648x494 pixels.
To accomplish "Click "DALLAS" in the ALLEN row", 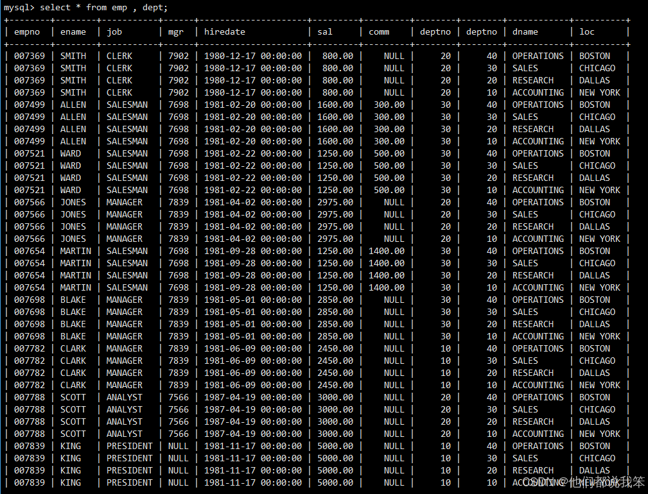I will pos(595,129).
